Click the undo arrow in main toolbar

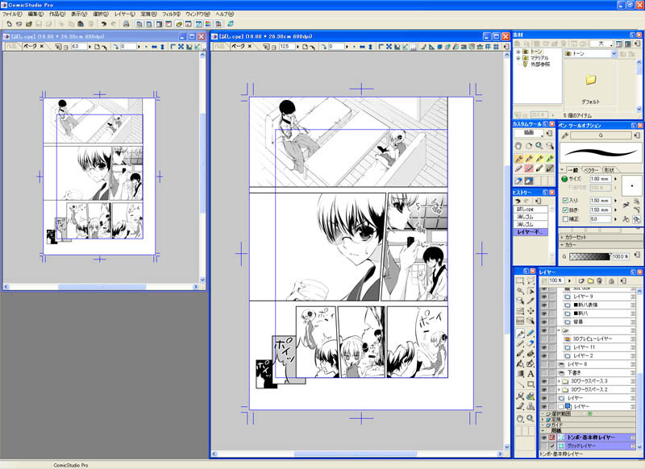[104, 24]
